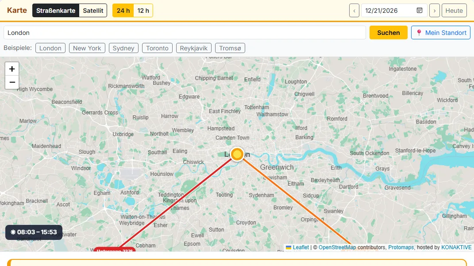The width and height of the screenshot is (474, 266).
Task: Choose Reykjavík example chip
Action: tap(194, 48)
